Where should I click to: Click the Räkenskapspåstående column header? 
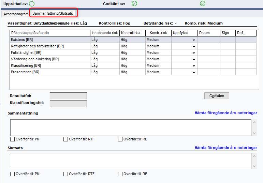50,33
